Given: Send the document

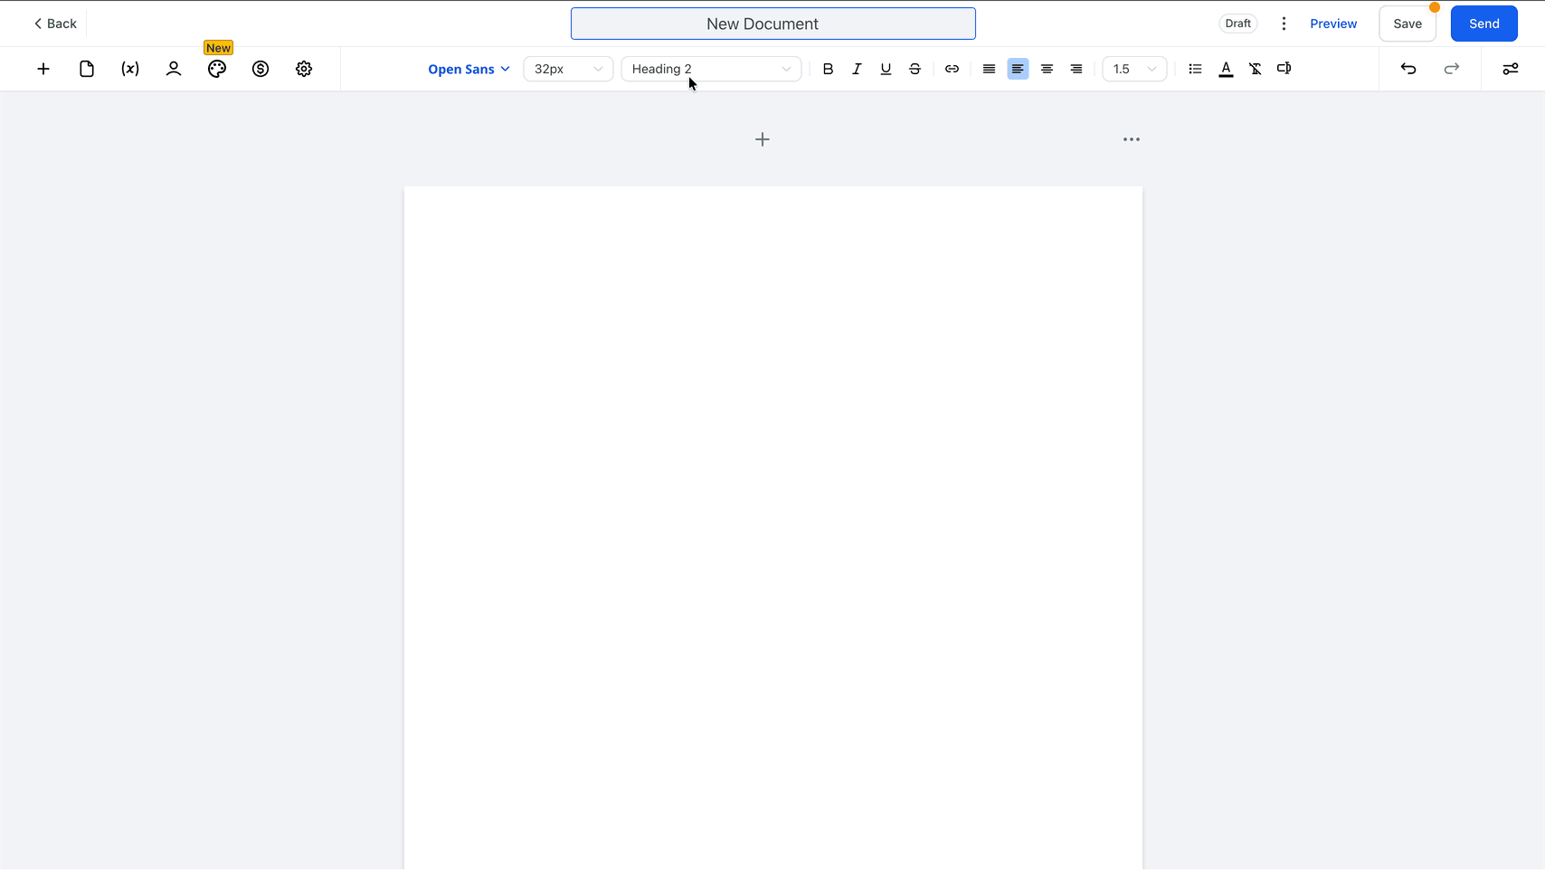Looking at the screenshot, I should tap(1484, 24).
